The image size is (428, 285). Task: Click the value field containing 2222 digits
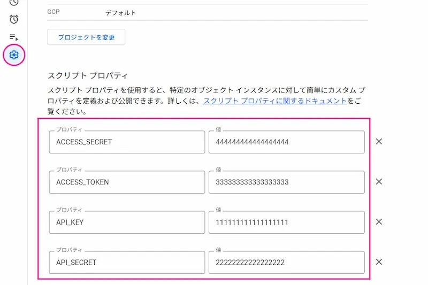coord(286,263)
